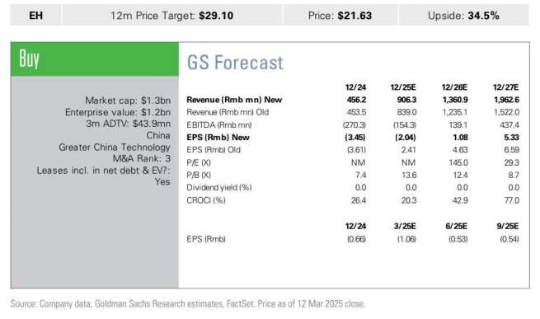Select the 3/25E quarterly column header
The height and width of the screenshot is (319, 540).
405,227
